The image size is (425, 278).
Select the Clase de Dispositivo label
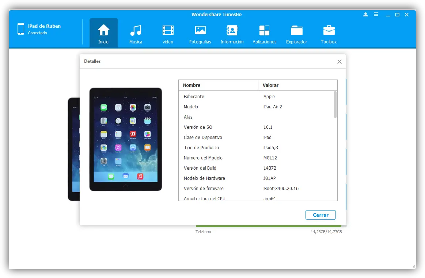pos(203,138)
